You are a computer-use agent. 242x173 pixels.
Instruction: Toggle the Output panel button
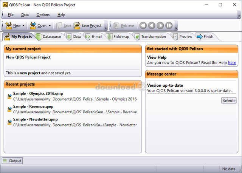tap(12, 161)
